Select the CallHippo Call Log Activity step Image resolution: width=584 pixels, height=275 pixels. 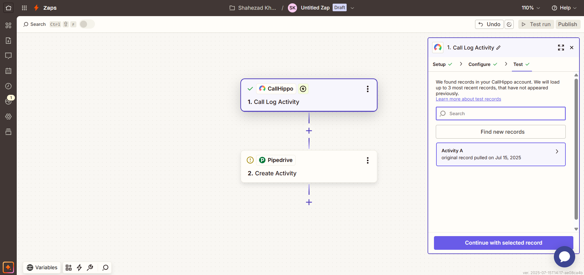click(309, 95)
